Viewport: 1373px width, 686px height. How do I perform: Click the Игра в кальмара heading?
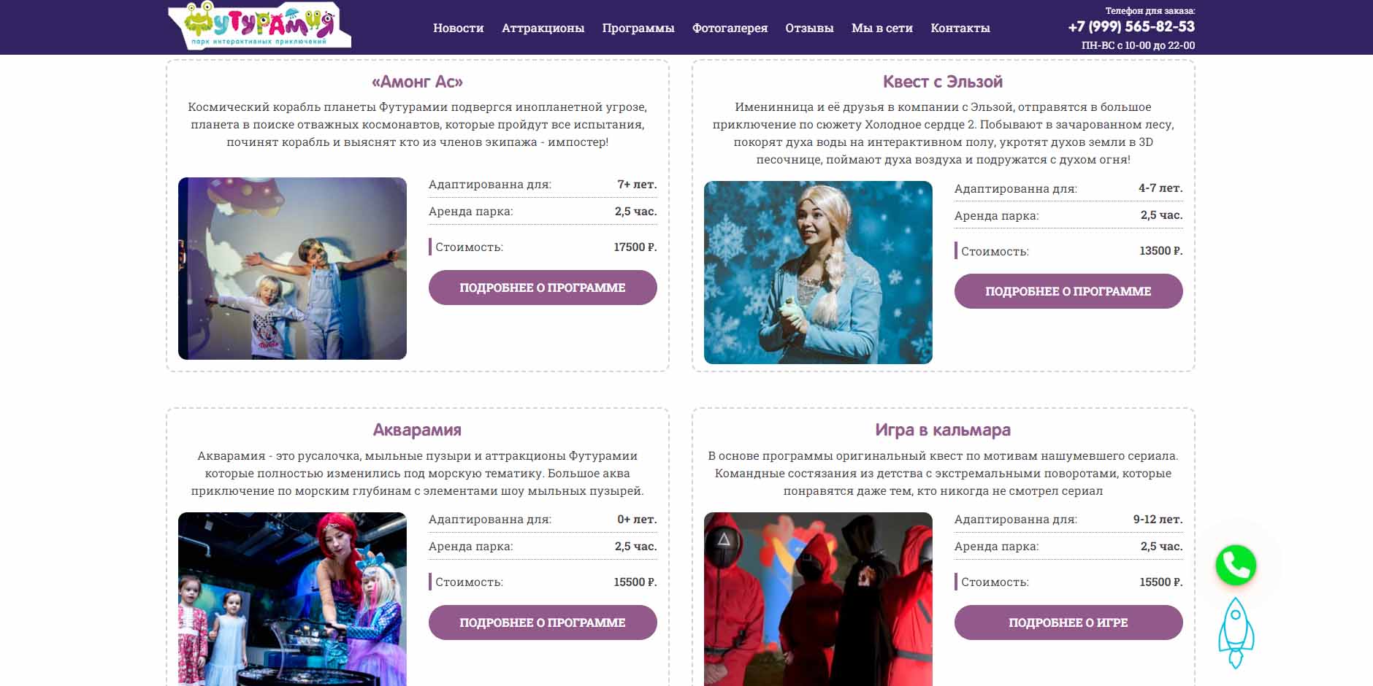coord(943,430)
